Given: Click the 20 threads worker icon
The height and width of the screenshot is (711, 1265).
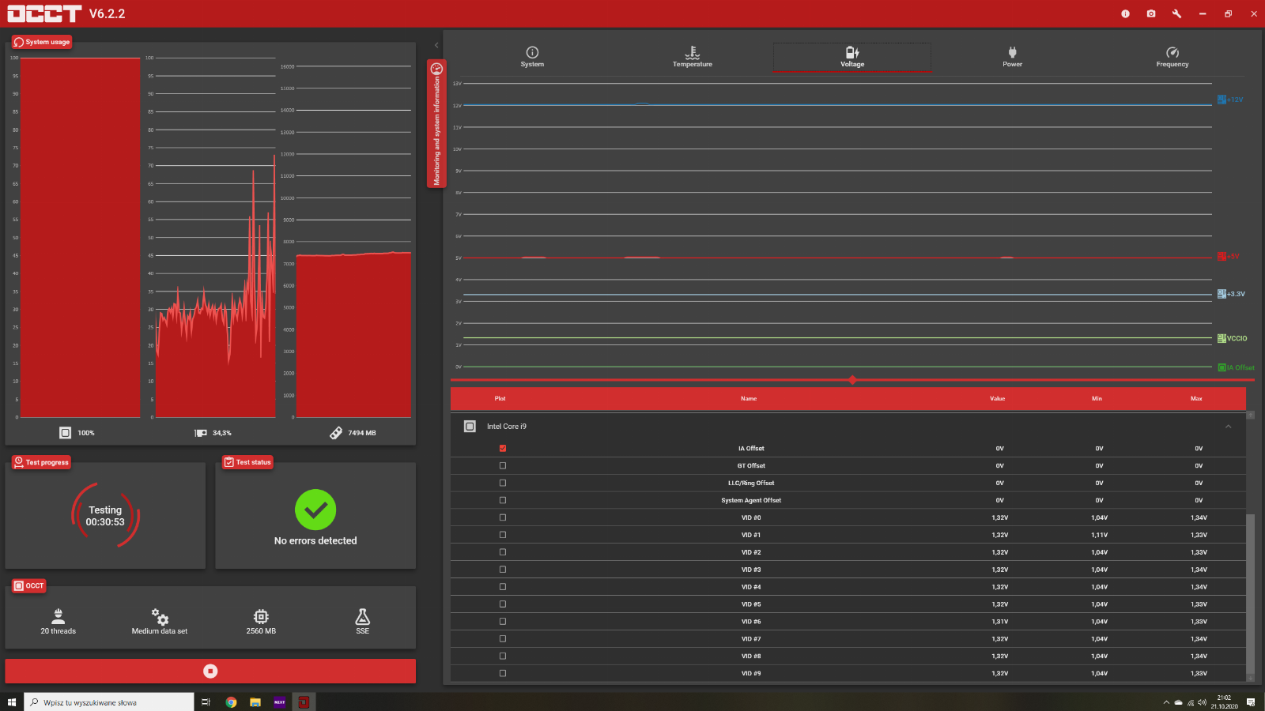Looking at the screenshot, I should (58, 616).
